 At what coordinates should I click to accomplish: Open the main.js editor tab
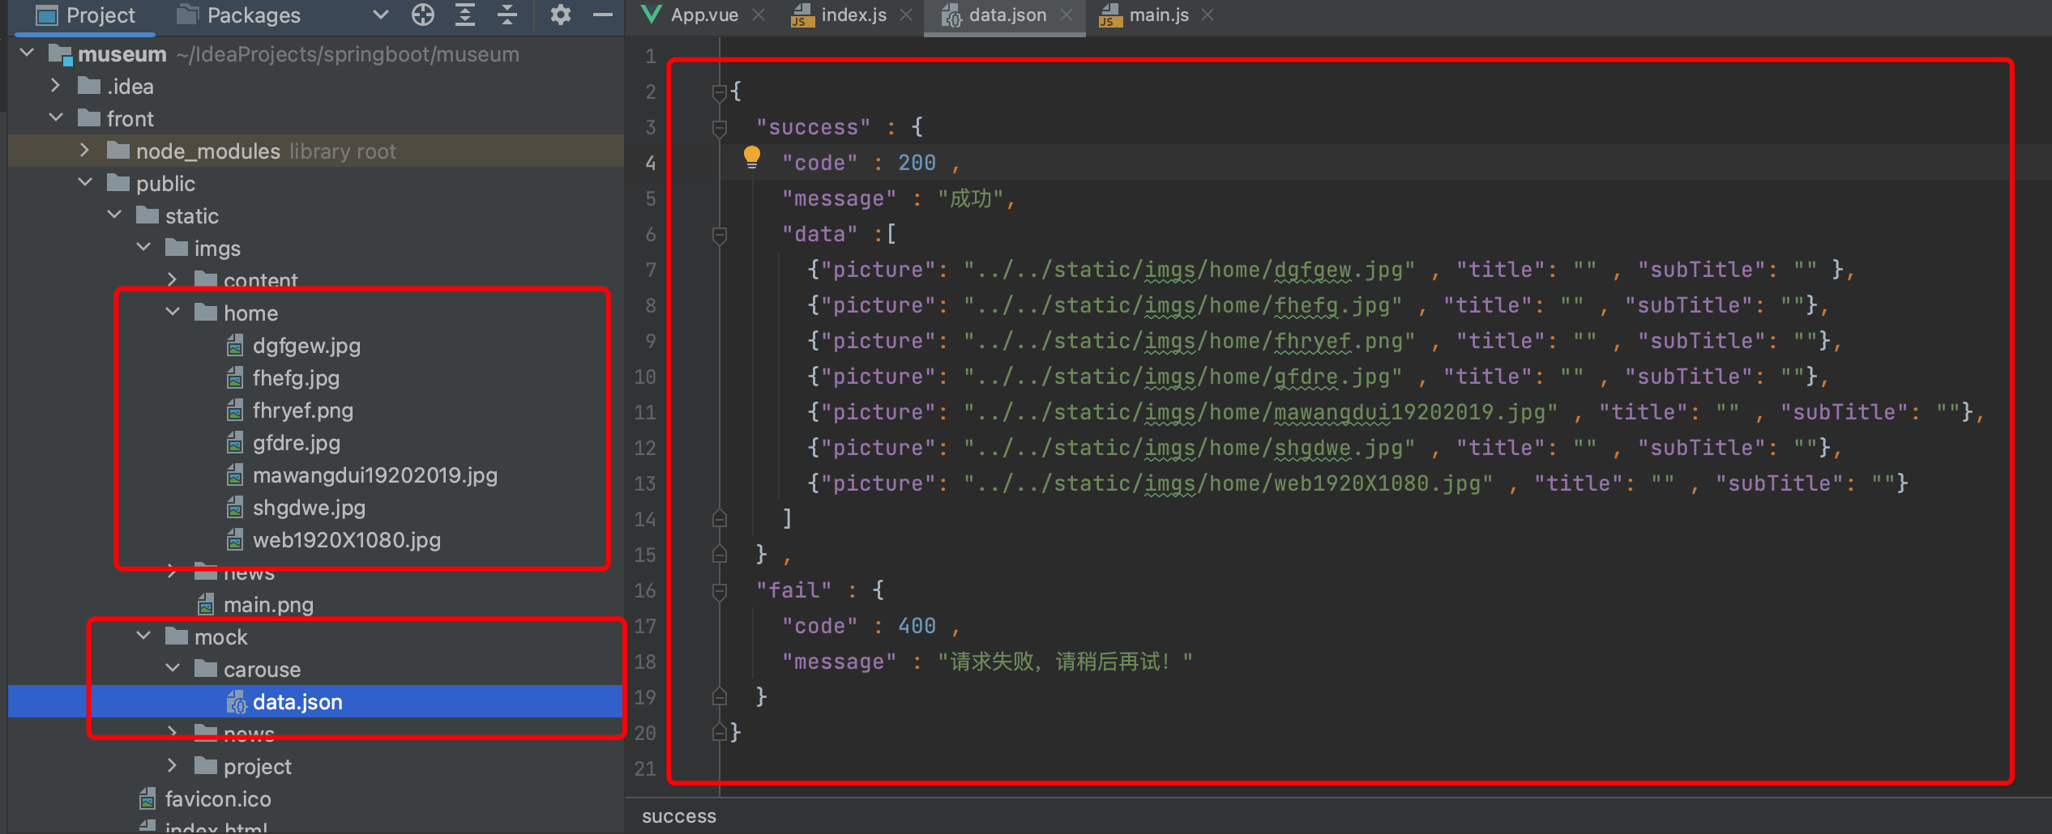point(1159,15)
